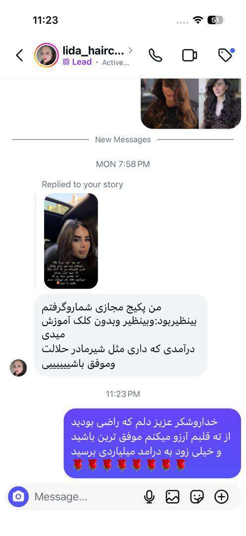Record a voice message with microphone icon
Screen dimensions: 246x536
point(149,497)
